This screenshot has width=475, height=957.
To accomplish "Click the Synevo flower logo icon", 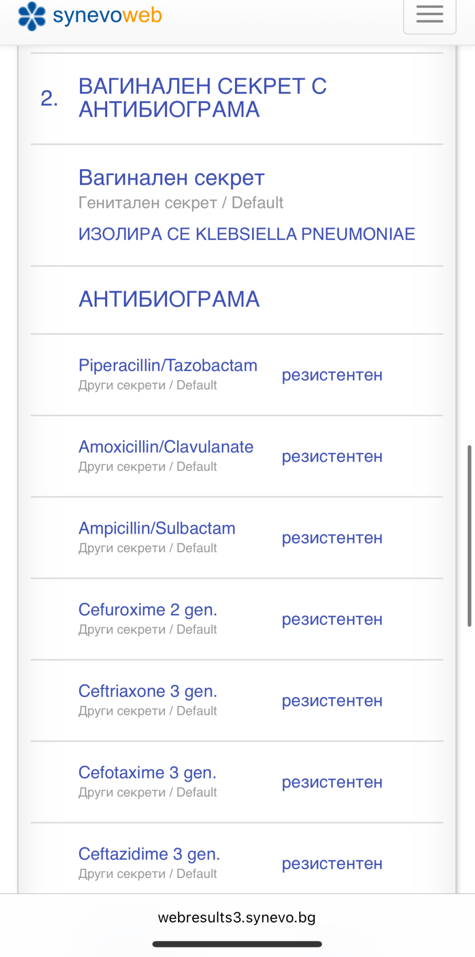I will point(32,16).
